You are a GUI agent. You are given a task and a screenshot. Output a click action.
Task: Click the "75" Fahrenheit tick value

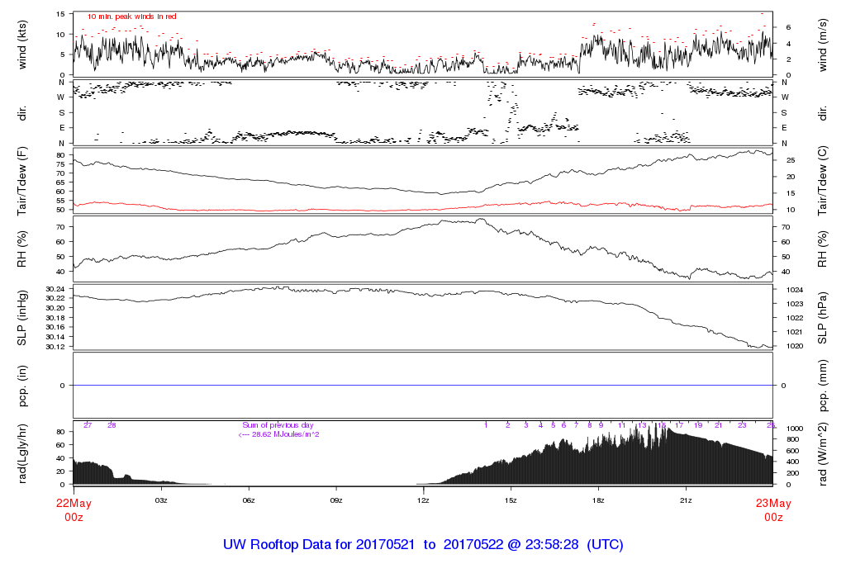click(x=60, y=164)
